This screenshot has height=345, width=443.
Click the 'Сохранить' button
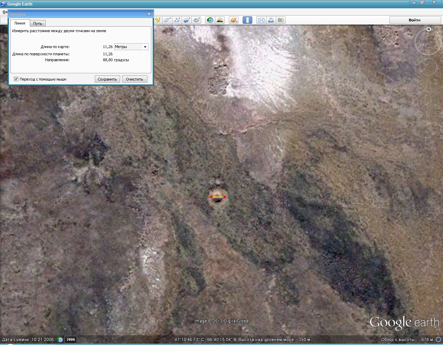pyautogui.click(x=107, y=79)
